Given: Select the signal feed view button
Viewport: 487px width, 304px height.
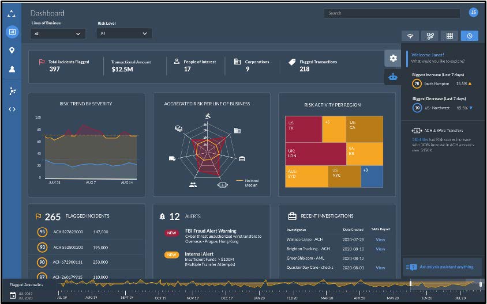Looking at the screenshot, I should pyautogui.click(x=410, y=36).
